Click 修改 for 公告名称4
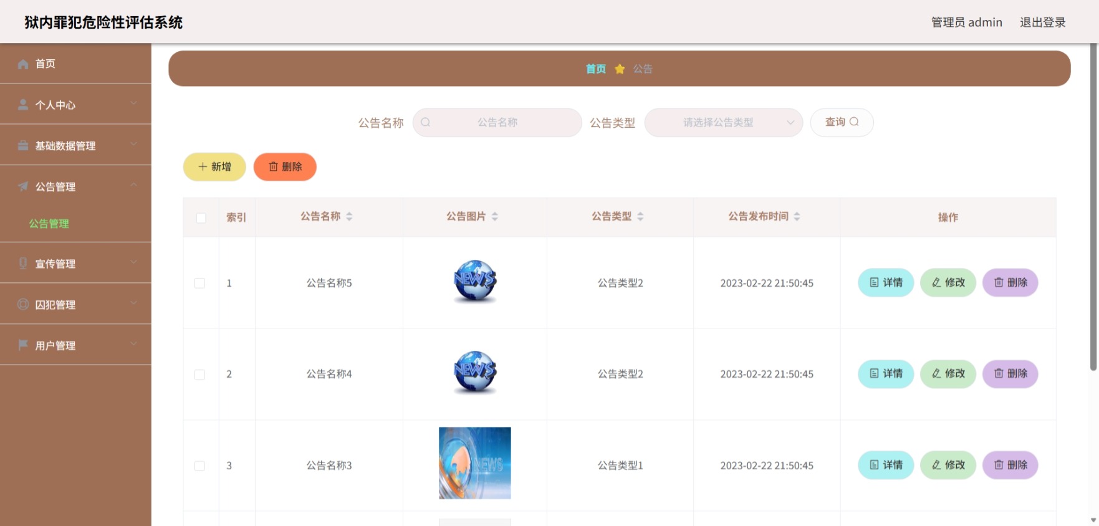The image size is (1099, 526). point(948,374)
